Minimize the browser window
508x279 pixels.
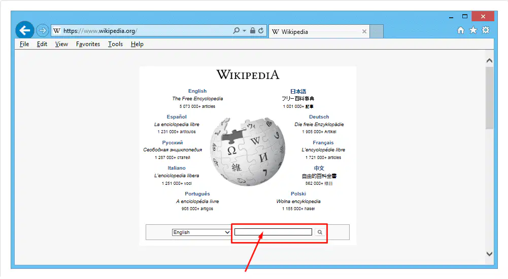tap(451, 17)
